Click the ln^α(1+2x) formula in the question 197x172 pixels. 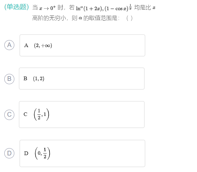tap(90, 8)
